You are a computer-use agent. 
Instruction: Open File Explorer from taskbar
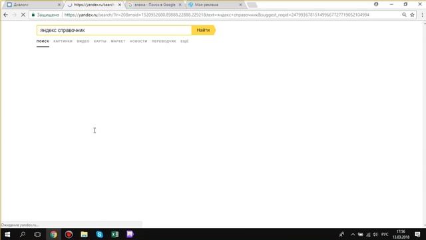click(x=85, y=234)
